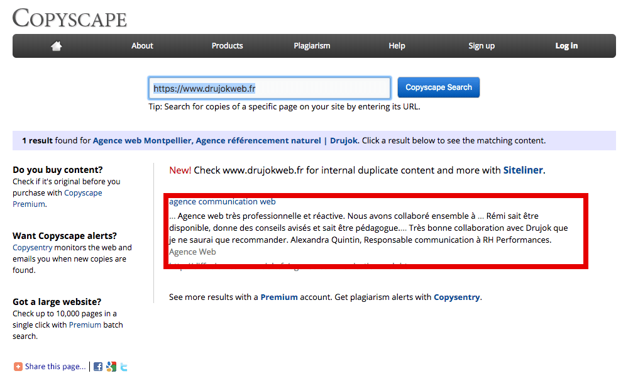633x388 pixels.
Task: Share the page on Twitter
Action: pos(124,367)
